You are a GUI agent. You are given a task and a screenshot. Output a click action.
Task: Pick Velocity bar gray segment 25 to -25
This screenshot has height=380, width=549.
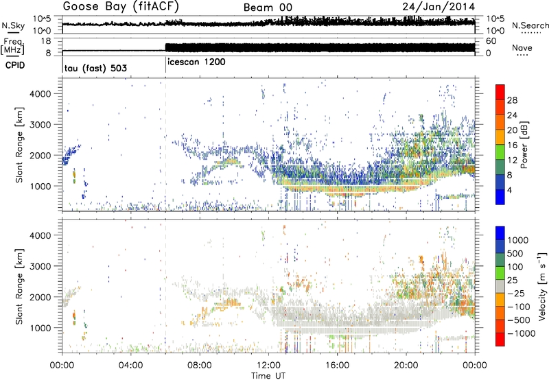(500, 286)
